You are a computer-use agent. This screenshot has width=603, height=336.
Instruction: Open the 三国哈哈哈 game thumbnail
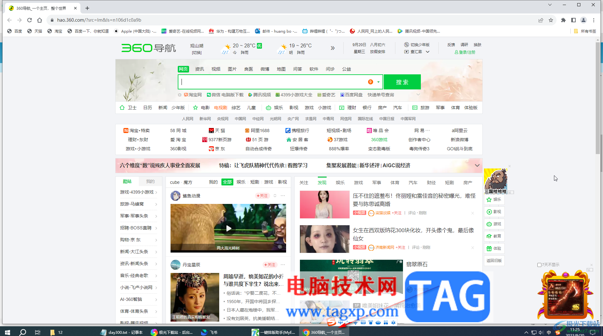point(496,181)
